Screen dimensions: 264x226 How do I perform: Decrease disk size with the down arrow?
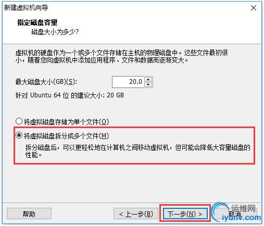point(148,84)
